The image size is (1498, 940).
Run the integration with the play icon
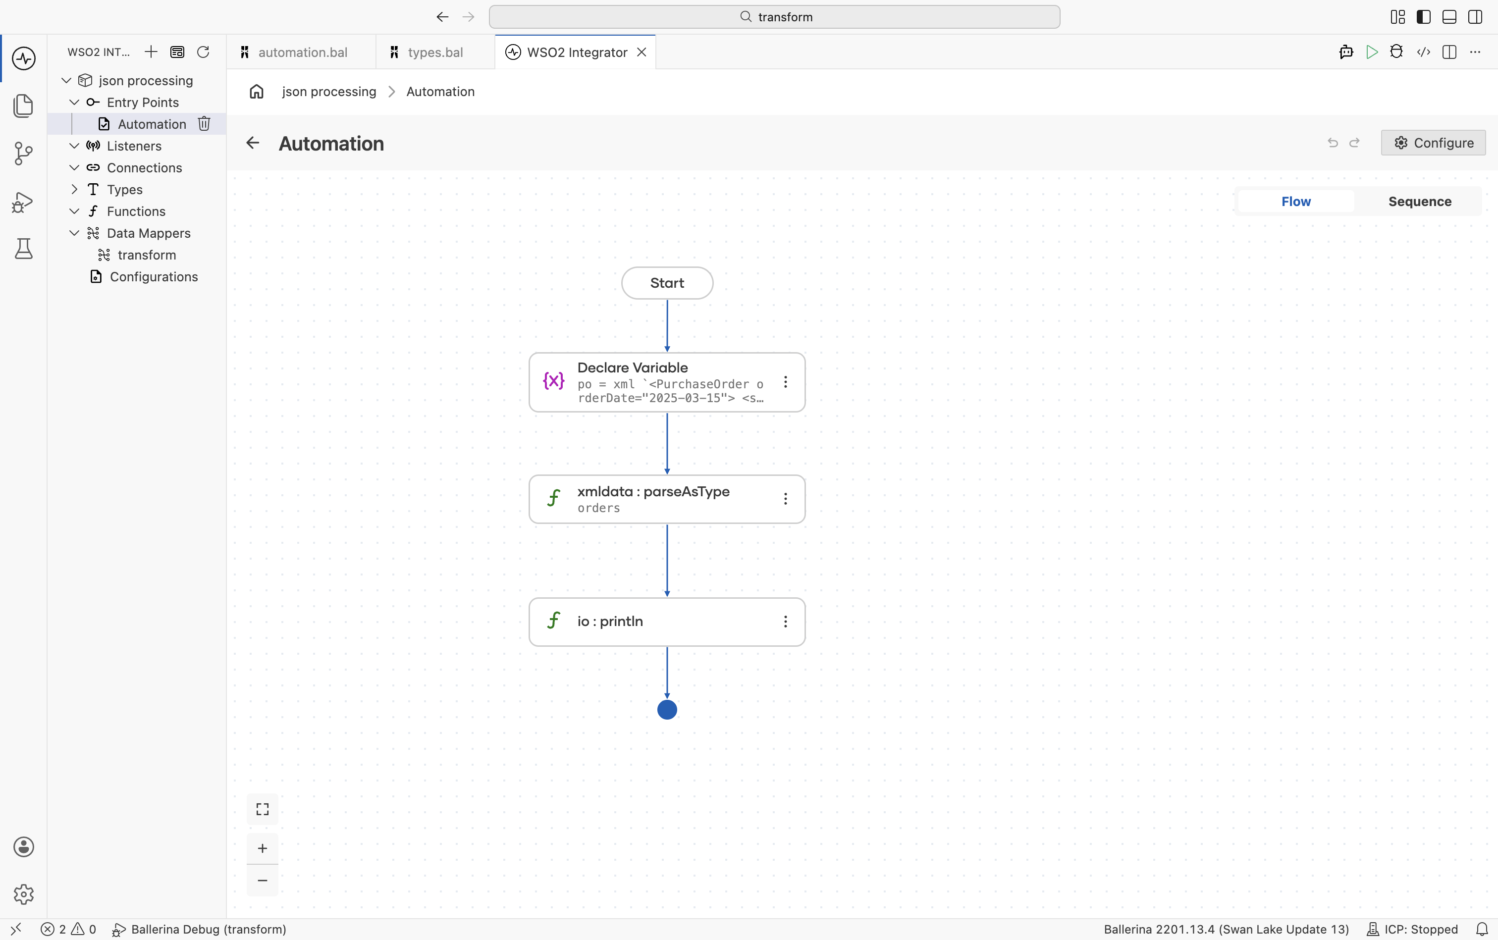[x=1372, y=52]
